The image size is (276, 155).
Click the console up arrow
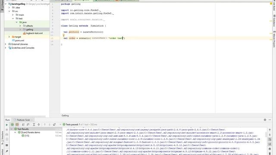[x=270, y=130]
